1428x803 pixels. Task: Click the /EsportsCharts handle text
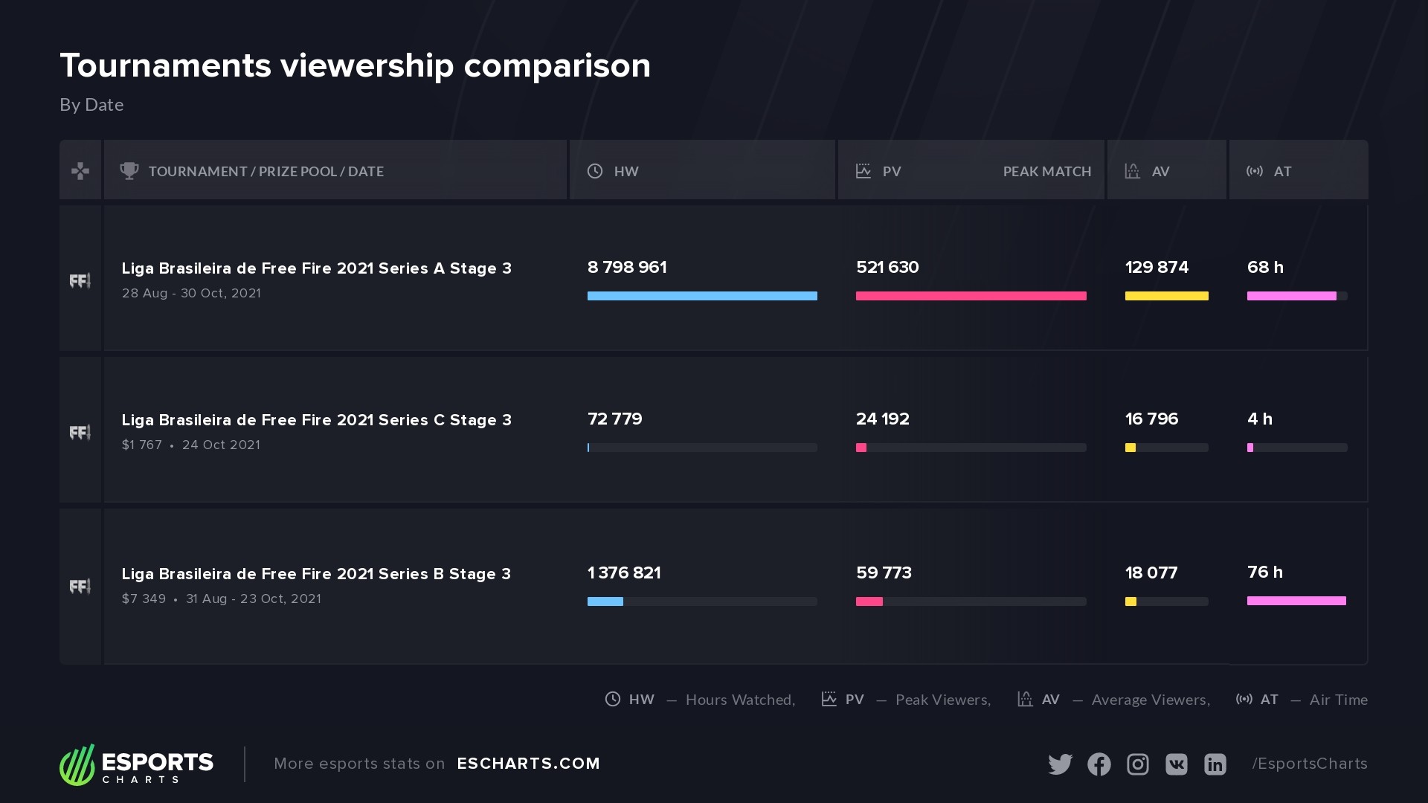pos(1309,764)
